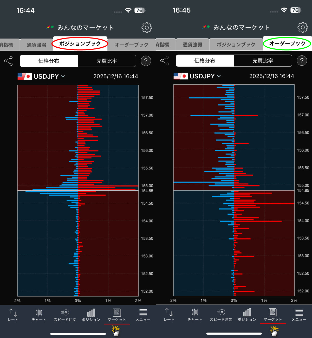Open the help question mark on Order Book screen

(302, 61)
